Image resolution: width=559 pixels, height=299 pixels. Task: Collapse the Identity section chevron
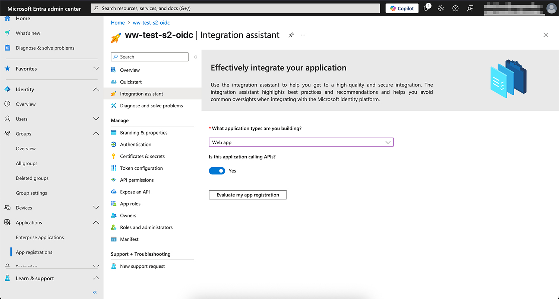coord(96,89)
